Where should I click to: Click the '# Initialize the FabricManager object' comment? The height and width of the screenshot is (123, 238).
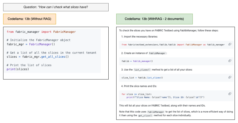(38, 40)
